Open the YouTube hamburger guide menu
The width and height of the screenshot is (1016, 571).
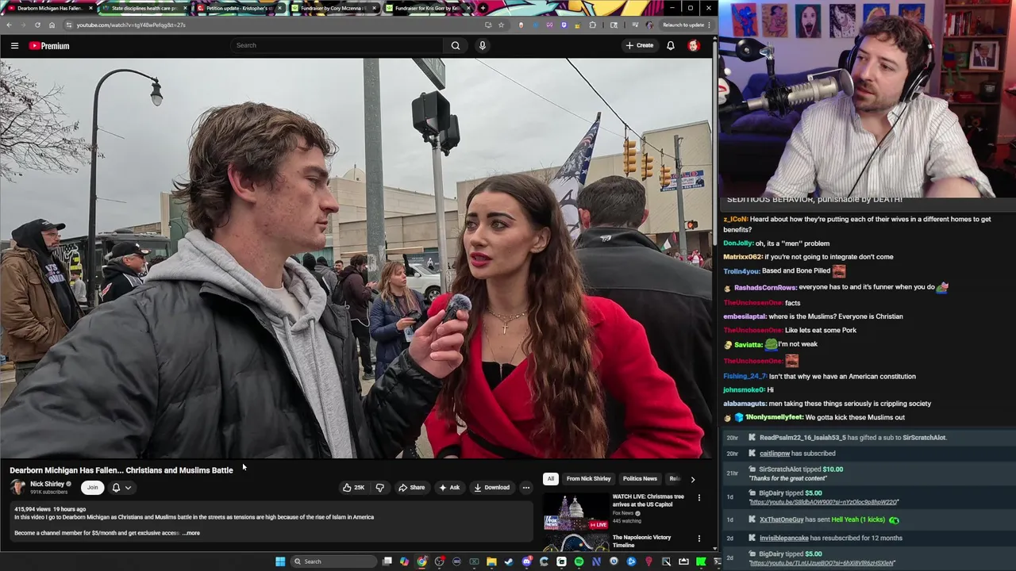point(14,46)
